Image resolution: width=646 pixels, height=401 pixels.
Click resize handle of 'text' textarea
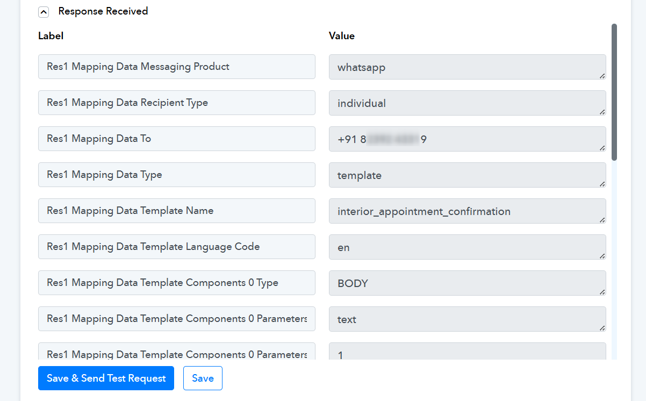602,328
